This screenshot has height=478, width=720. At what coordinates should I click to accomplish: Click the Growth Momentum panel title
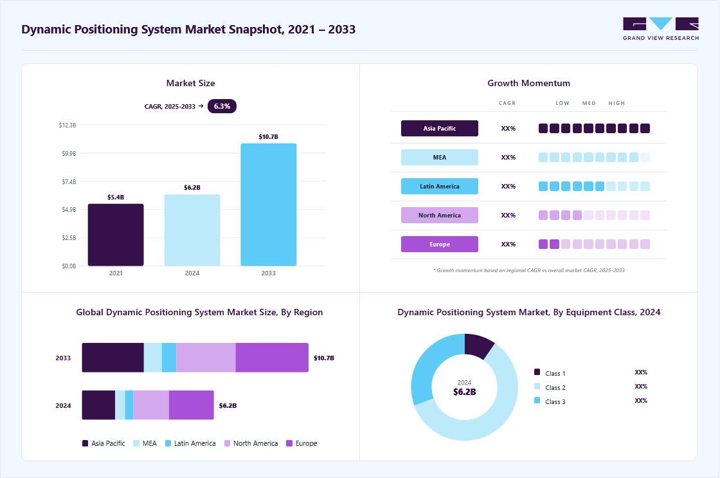pyautogui.click(x=529, y=83)
